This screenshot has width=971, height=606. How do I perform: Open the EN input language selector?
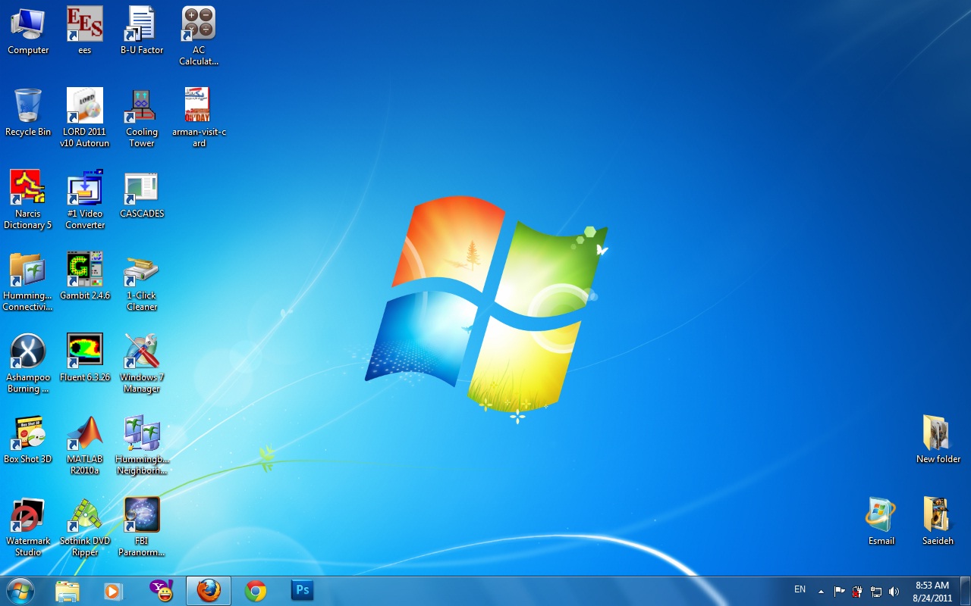800,589
